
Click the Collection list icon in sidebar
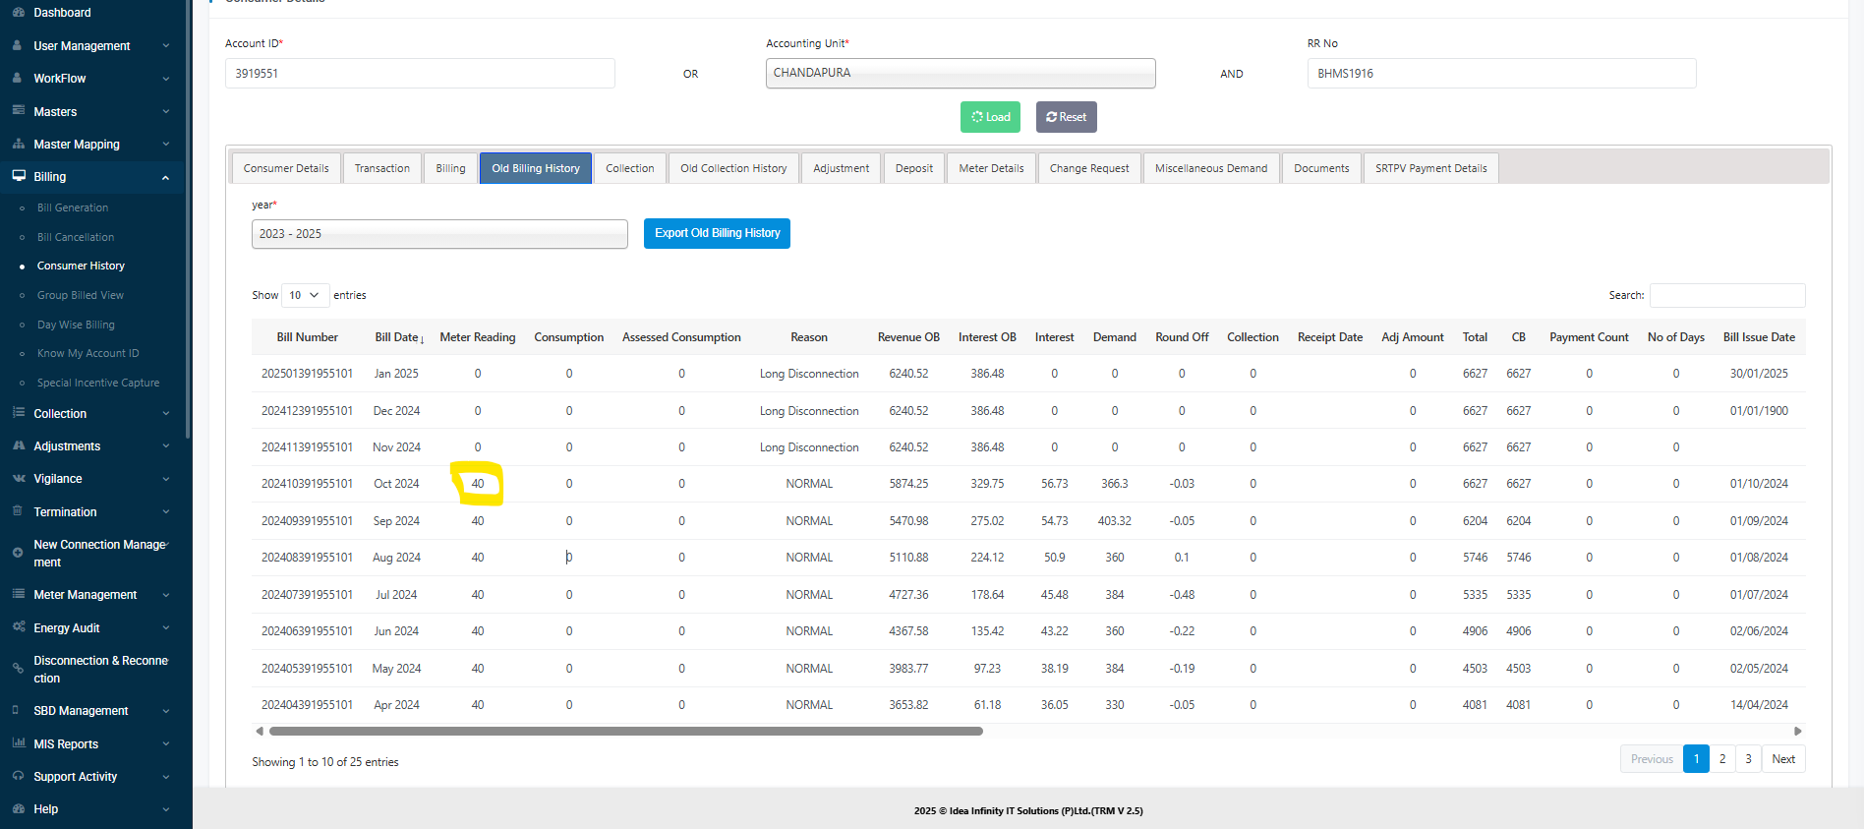click(x=18, y=413)
